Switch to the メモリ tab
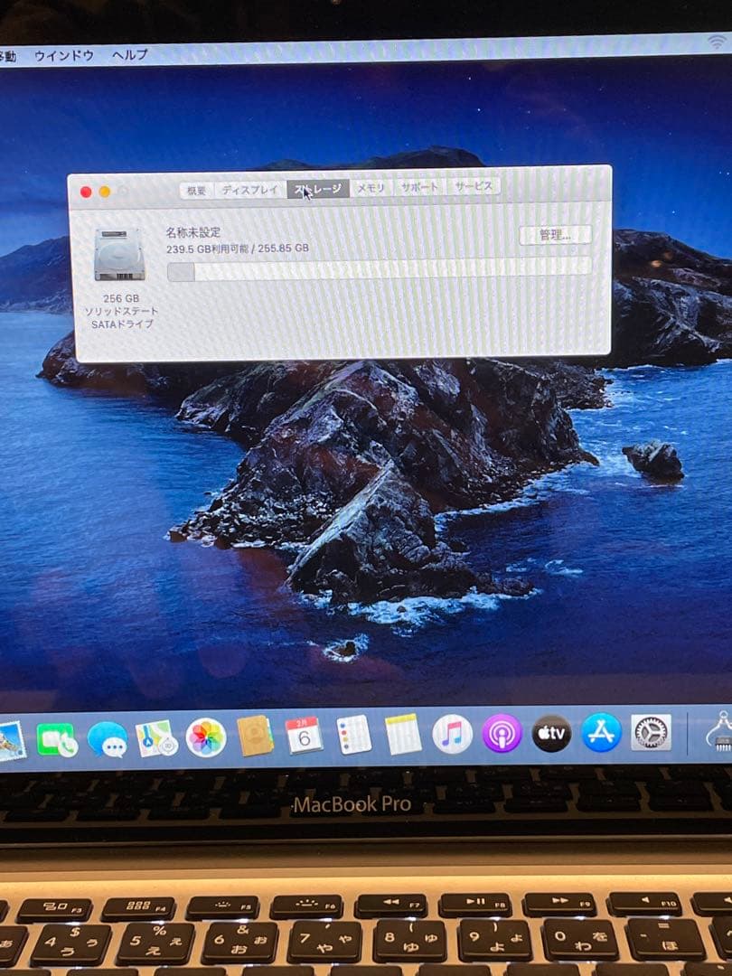 pos(371,189)
